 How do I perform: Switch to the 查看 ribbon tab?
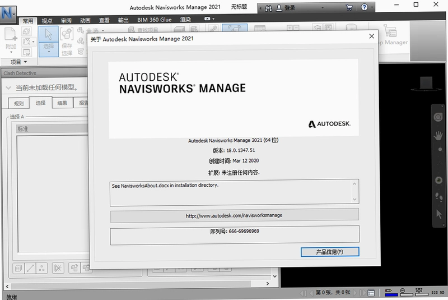point(104,20)
